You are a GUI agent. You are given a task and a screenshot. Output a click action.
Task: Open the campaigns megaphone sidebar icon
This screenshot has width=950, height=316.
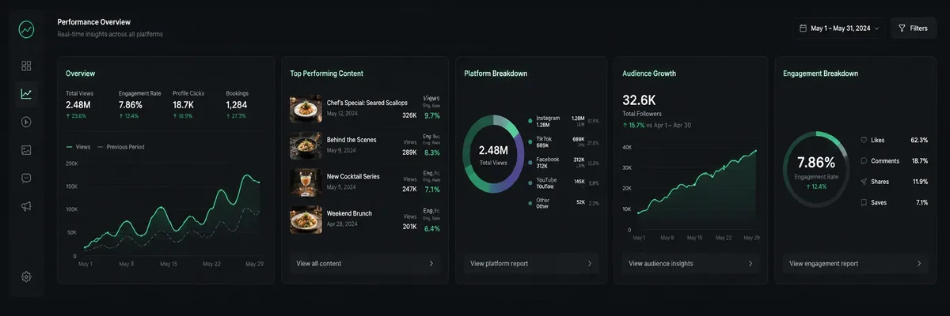click(x=26, y=206)
